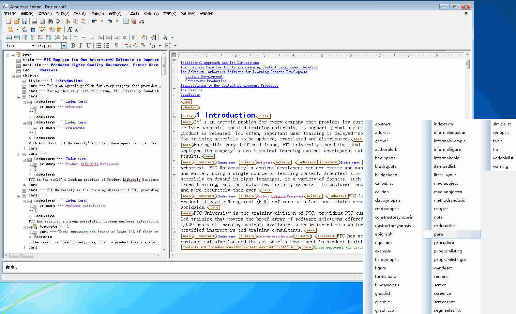Insert a table using table icon

tap(126, 21)
